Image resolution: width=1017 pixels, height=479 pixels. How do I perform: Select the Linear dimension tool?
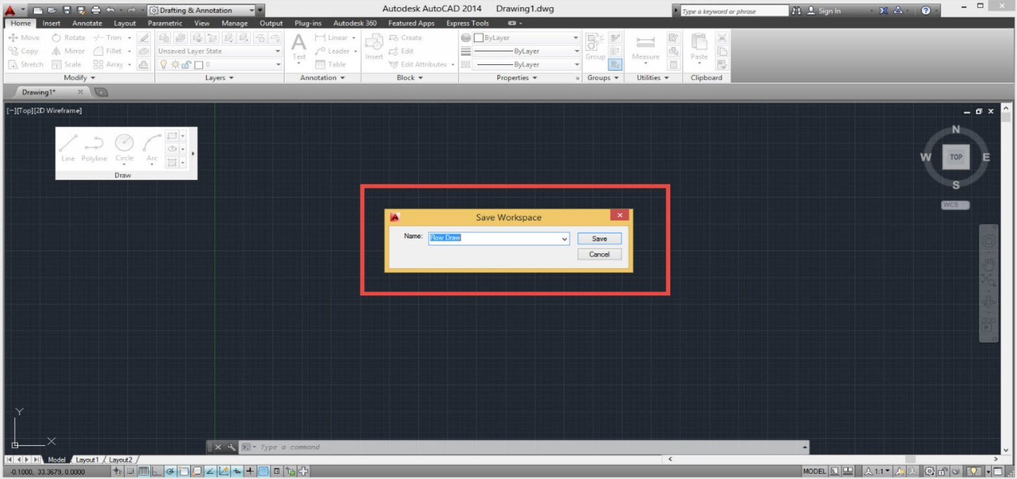coord(332,38)
